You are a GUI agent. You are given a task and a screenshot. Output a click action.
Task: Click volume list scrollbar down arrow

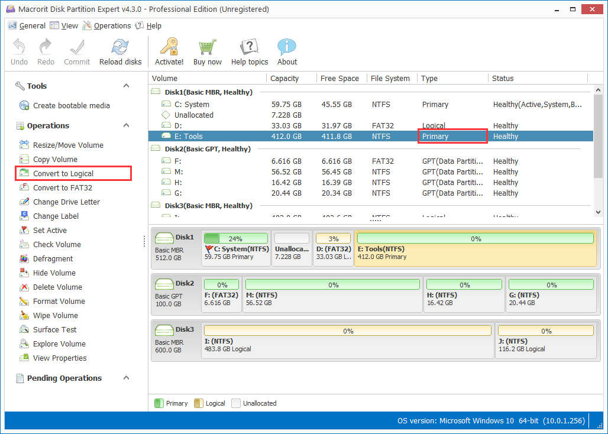(598, 212)
